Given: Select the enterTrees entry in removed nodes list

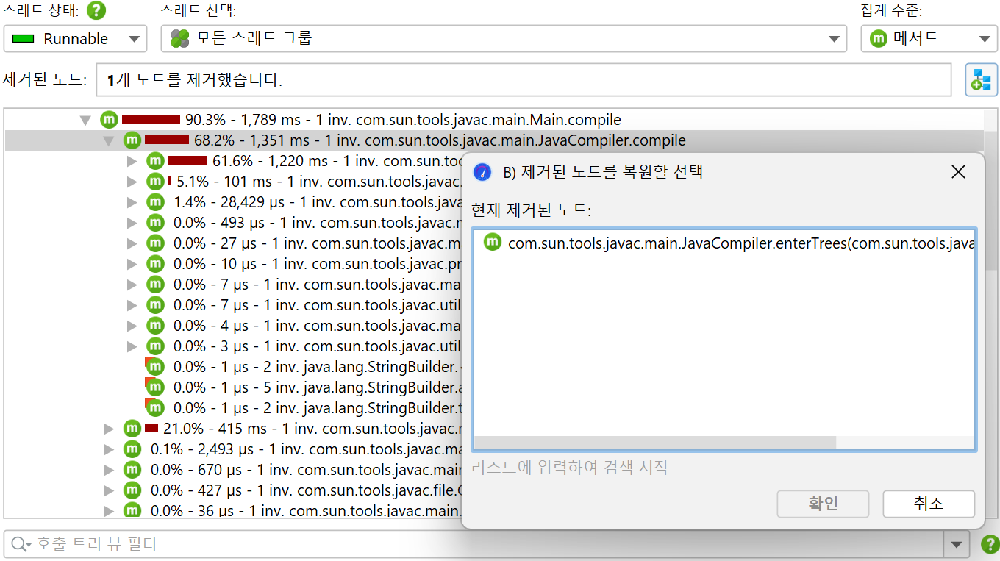Looking at the screenshot, I should 724,243.
